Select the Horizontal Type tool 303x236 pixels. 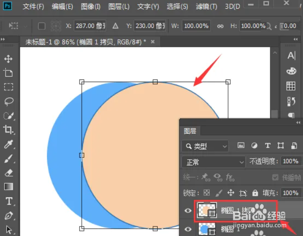pos(9,201)
